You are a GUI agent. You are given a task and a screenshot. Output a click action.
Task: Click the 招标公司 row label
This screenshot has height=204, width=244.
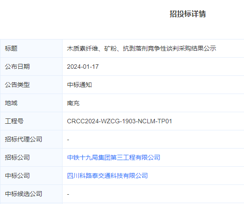tap(17, 157)
